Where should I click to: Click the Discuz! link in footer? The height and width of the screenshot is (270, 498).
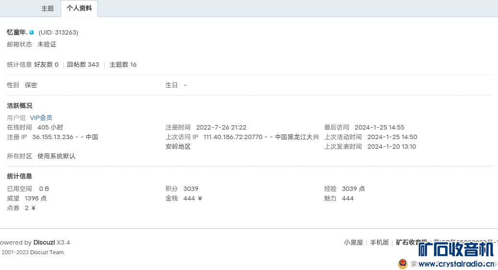(44, 243)
